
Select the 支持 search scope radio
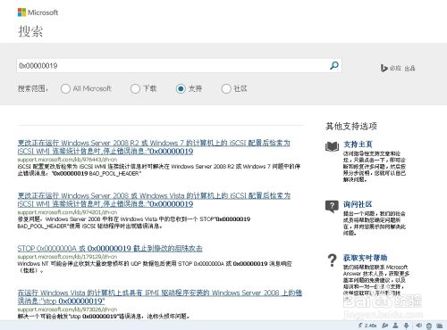(181, 88)
